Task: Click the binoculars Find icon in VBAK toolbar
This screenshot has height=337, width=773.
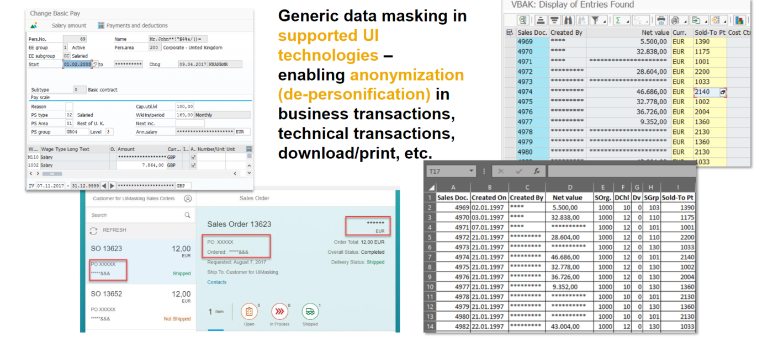Action: coord(569,20)
